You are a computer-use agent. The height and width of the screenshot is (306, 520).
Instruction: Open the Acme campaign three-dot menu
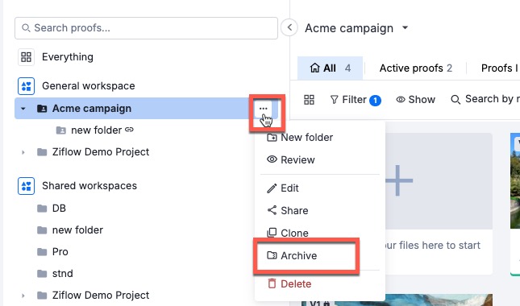pos(264,109)
